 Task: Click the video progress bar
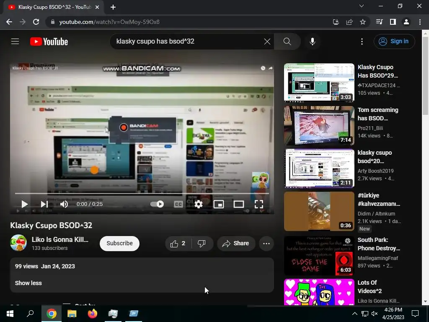142,193
